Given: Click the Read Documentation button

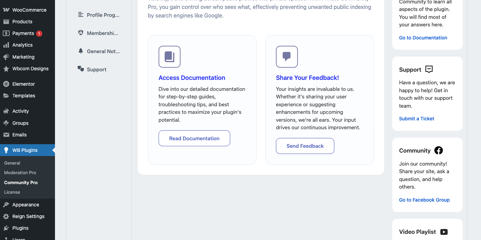Looking at the screenshot, I should [194, 138].
